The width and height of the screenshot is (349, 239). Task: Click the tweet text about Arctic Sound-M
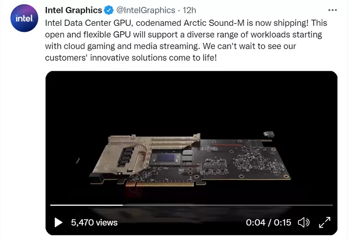pyautogui.click(x=186, y=40)
